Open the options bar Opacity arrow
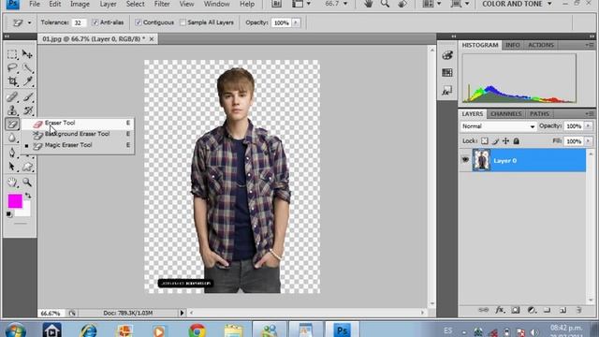 tap(296, 22)
